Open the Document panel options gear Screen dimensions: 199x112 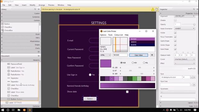(39, 56)
